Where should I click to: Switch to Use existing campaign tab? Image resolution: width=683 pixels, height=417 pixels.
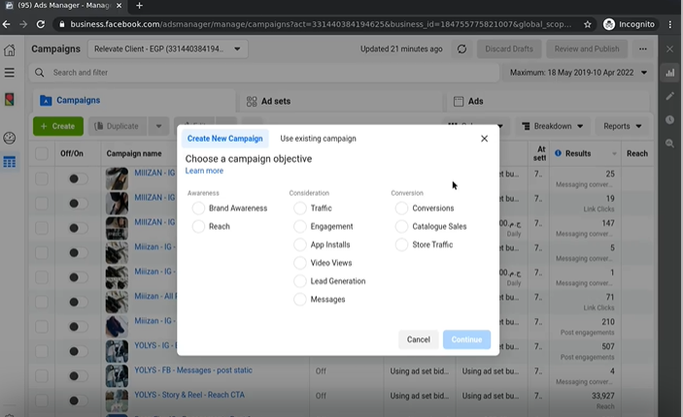click(318, 139)
